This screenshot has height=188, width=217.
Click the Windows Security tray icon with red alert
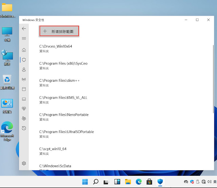tap(192, 182)
